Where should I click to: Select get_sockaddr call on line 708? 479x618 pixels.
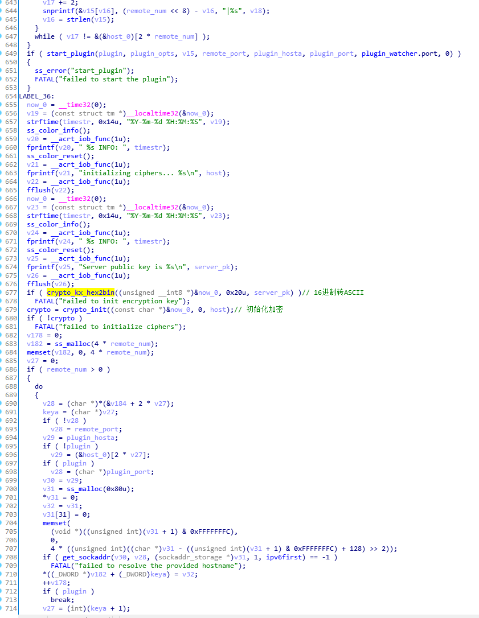[x=87, y=557]
